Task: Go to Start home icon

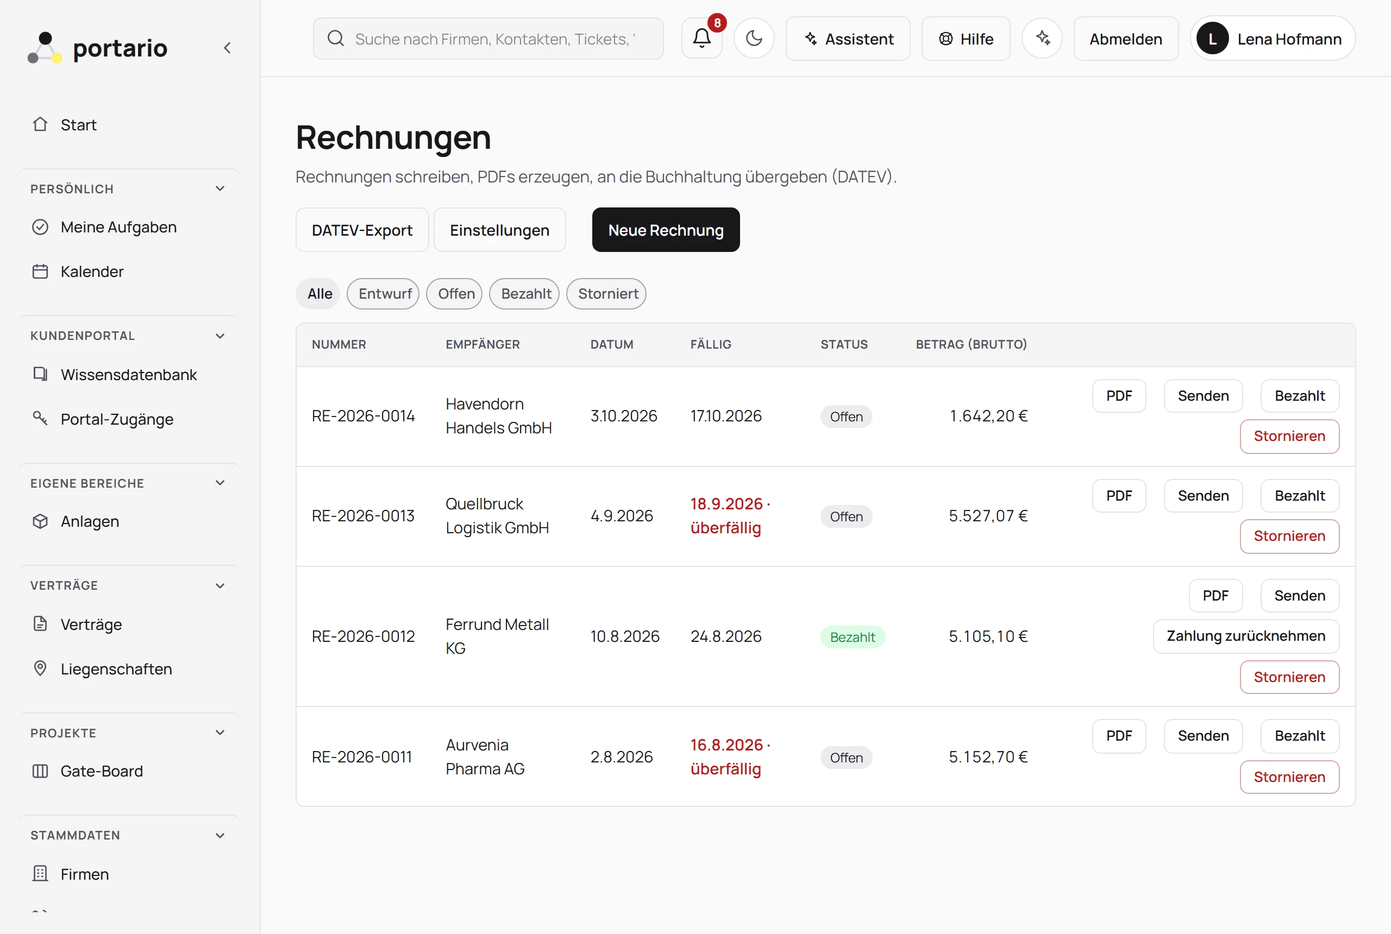Action: [x=40, y=124]
